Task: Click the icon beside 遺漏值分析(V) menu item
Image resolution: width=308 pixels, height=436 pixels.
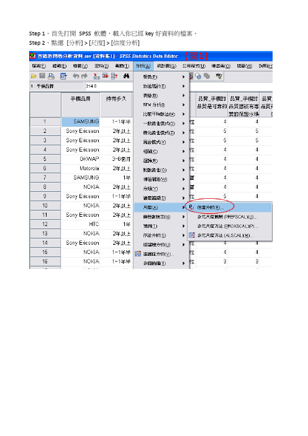Action: point(138,254)
